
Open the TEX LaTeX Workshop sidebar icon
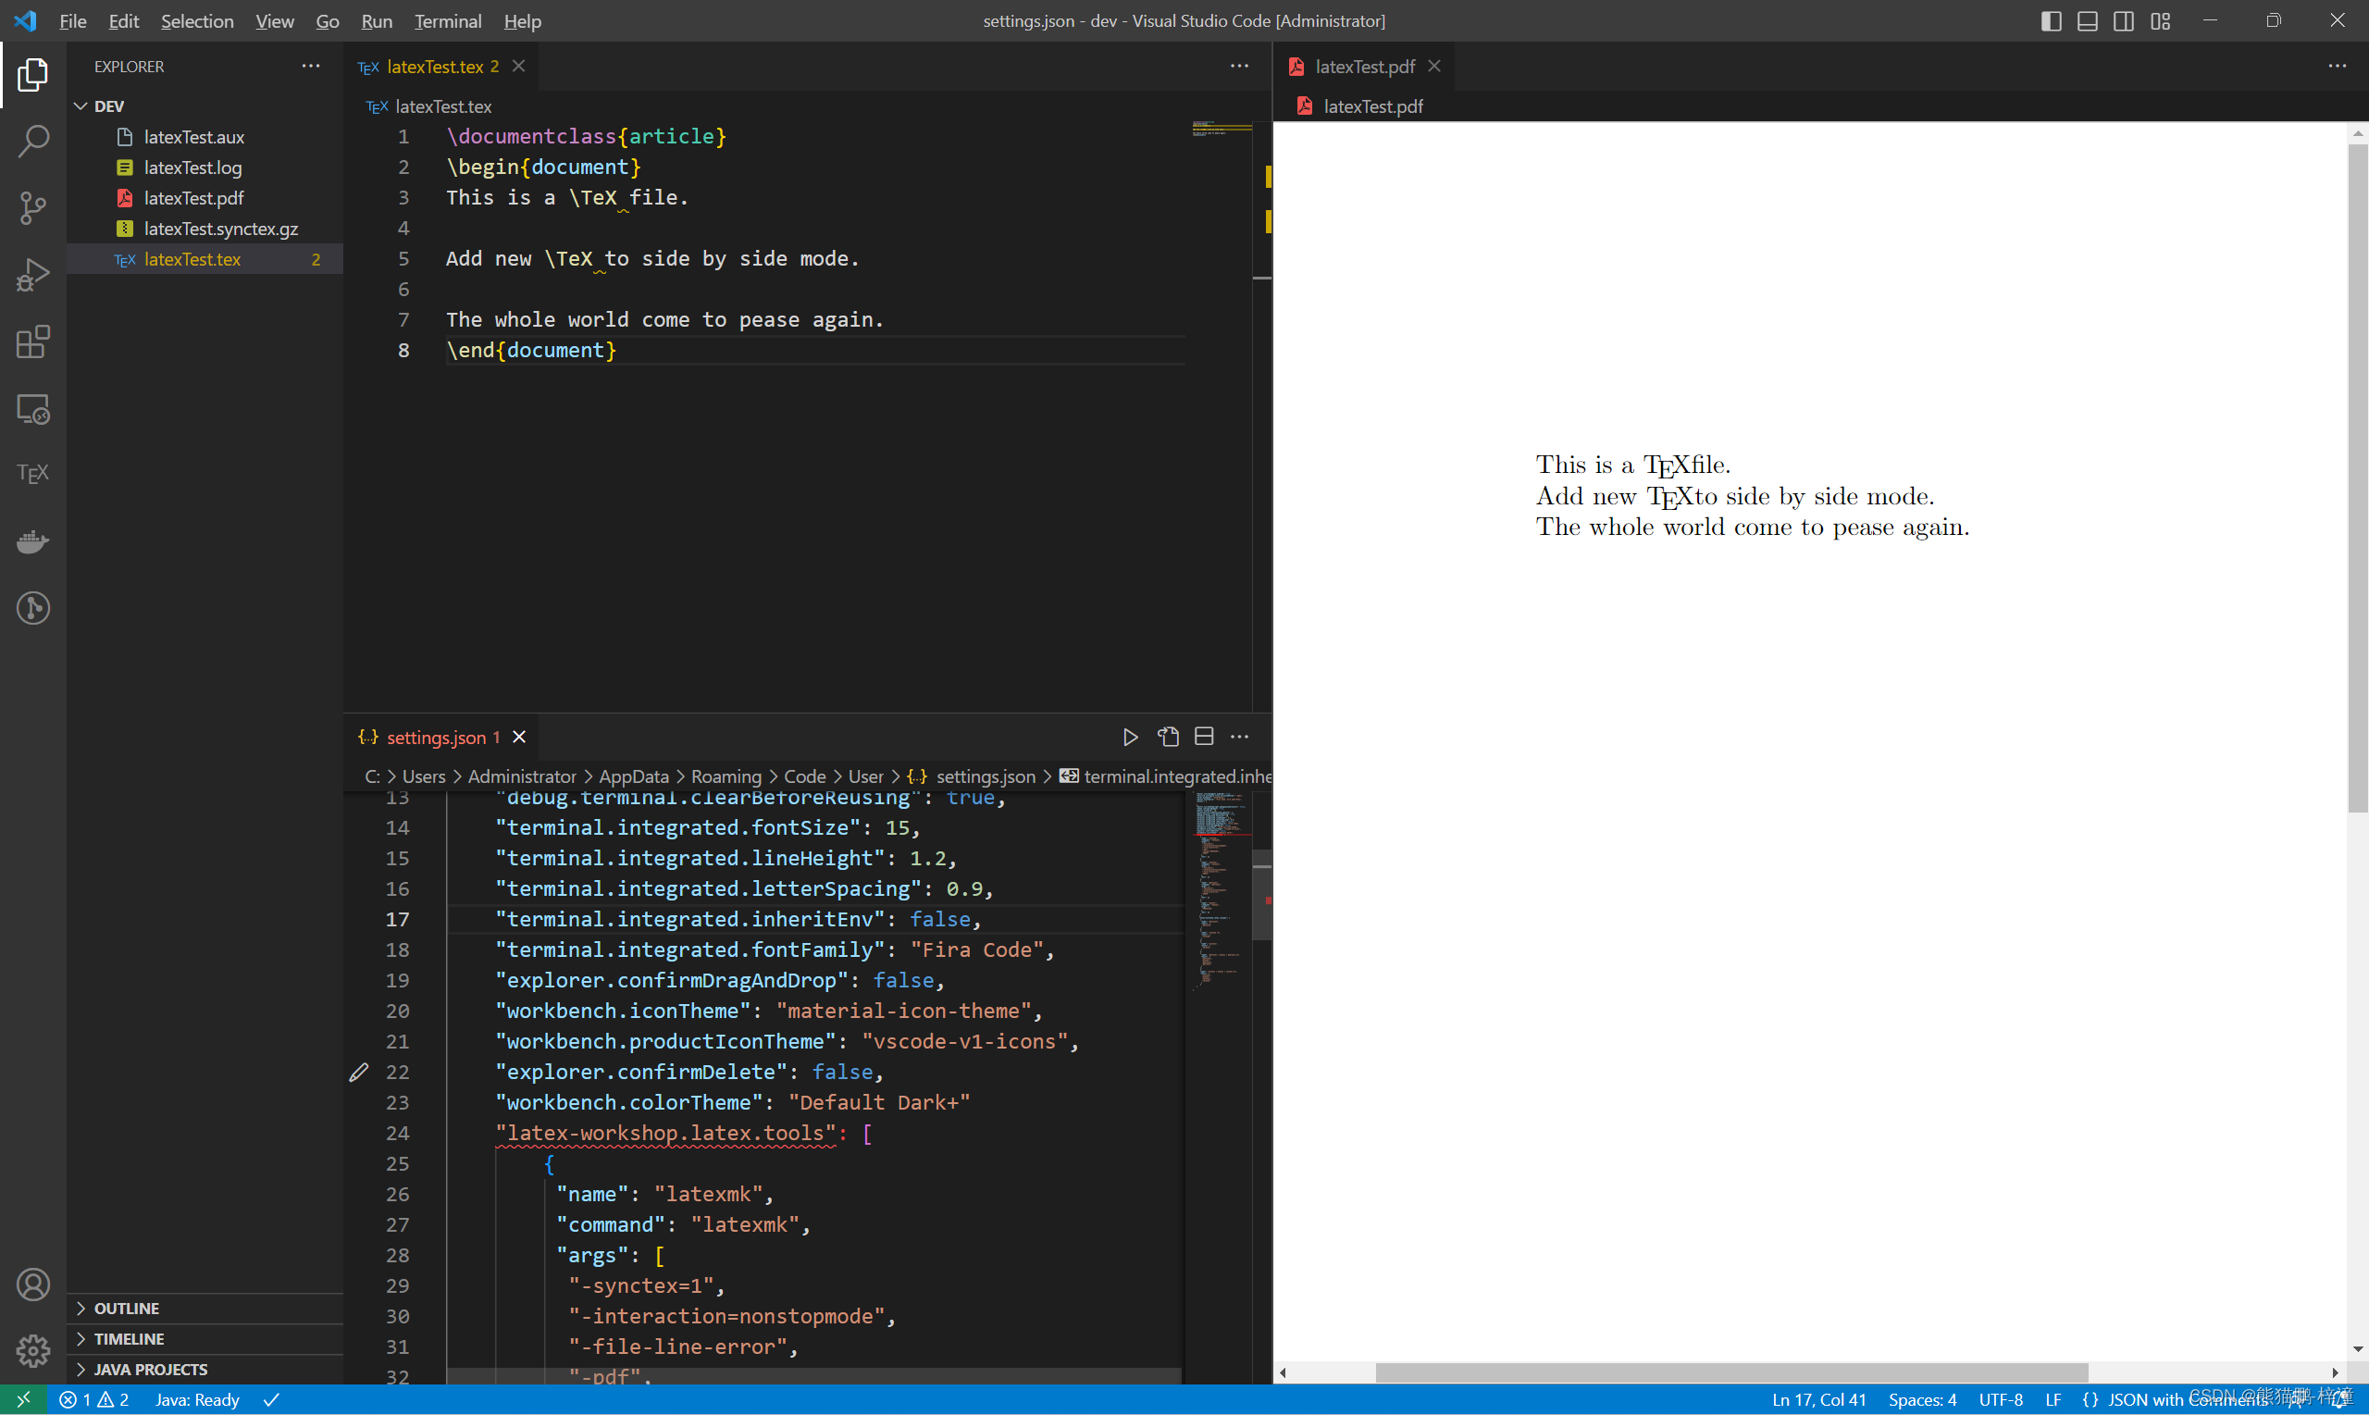pos(31,472)
